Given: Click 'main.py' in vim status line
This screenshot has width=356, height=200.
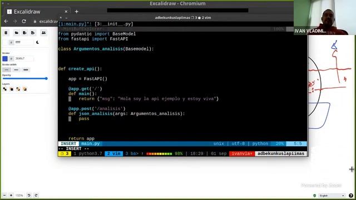Looking at the screenshot, I should [x=90, y=144].
